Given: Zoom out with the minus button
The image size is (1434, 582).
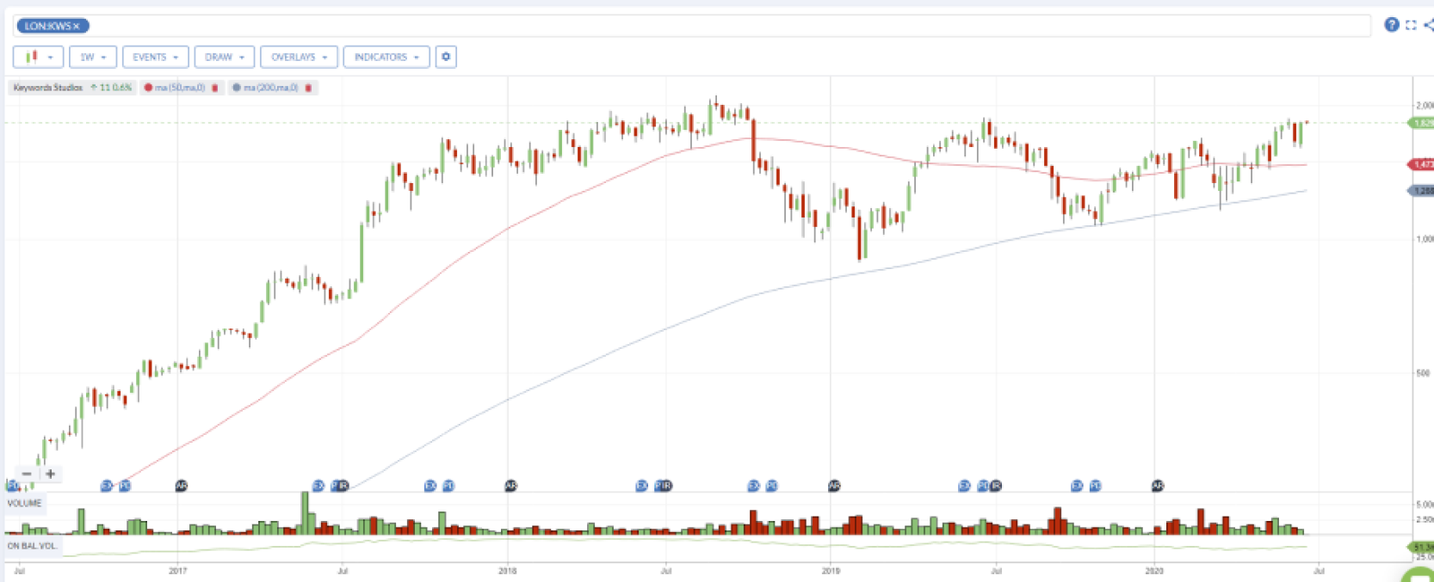Looking at the screenshot, I should pyautogui.click(x=27, y=474).
